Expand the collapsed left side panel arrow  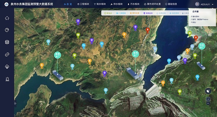click(x=15, y=104)
